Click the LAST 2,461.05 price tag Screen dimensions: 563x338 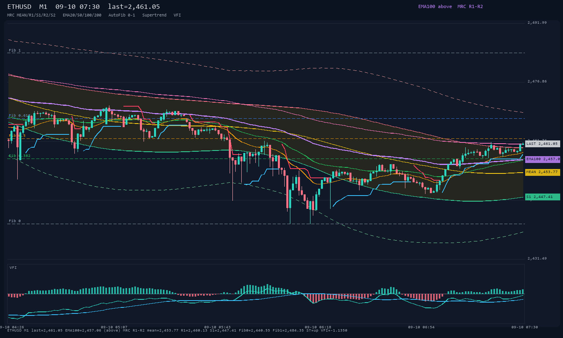click(x=542, y=144)
